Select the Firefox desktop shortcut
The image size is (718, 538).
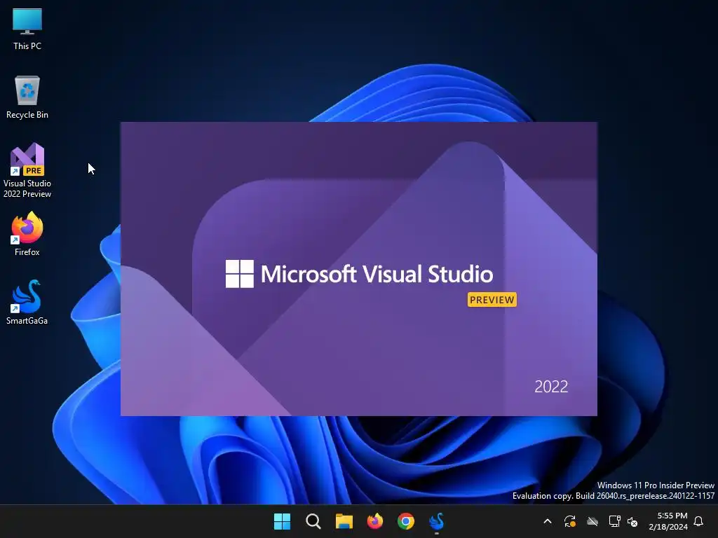27,234
